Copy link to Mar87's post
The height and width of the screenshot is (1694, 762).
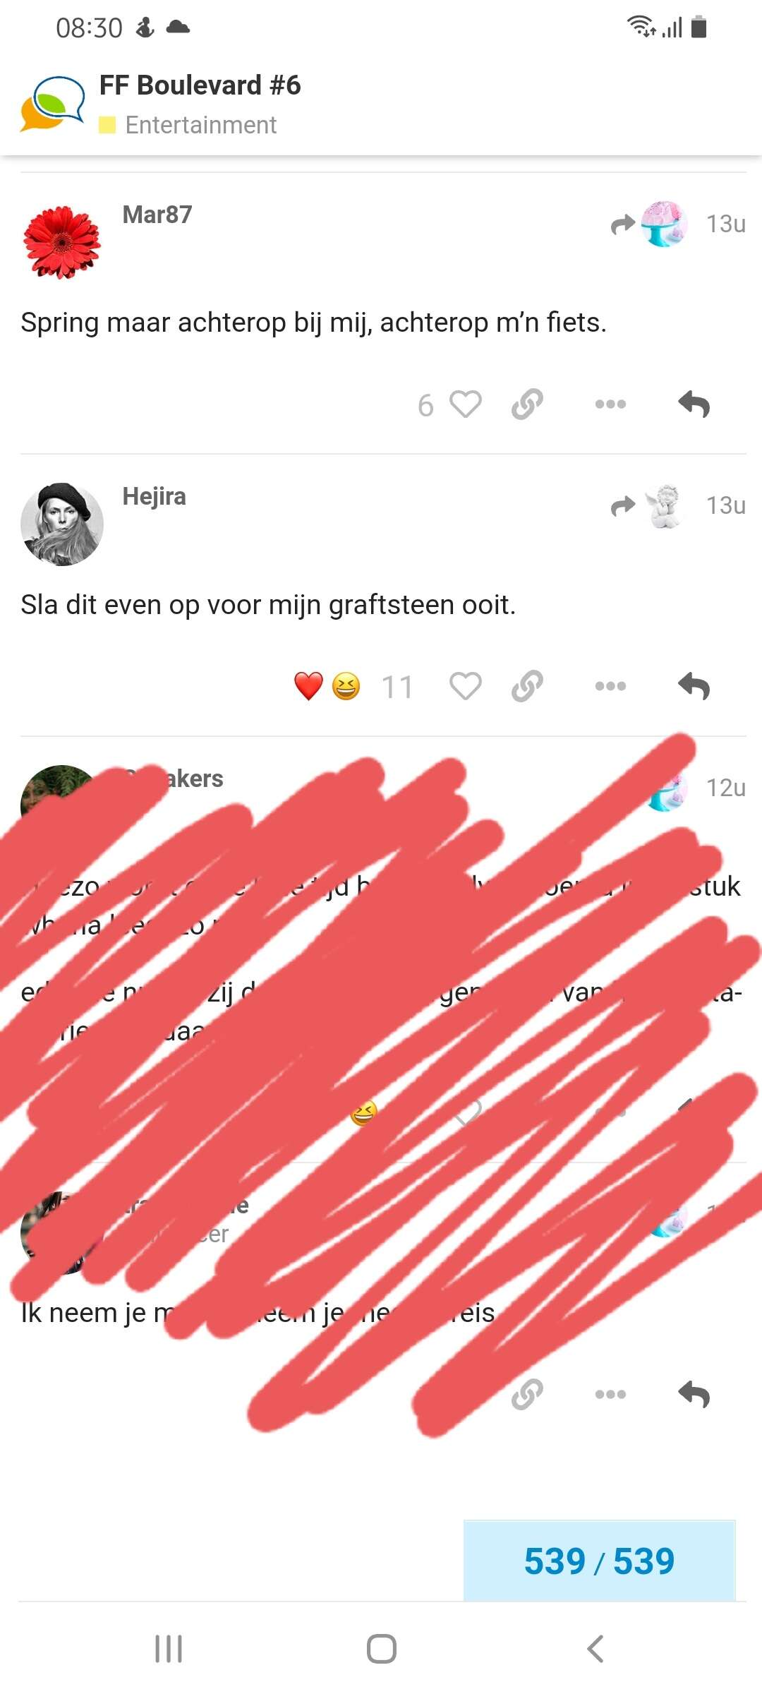point(527,404)
